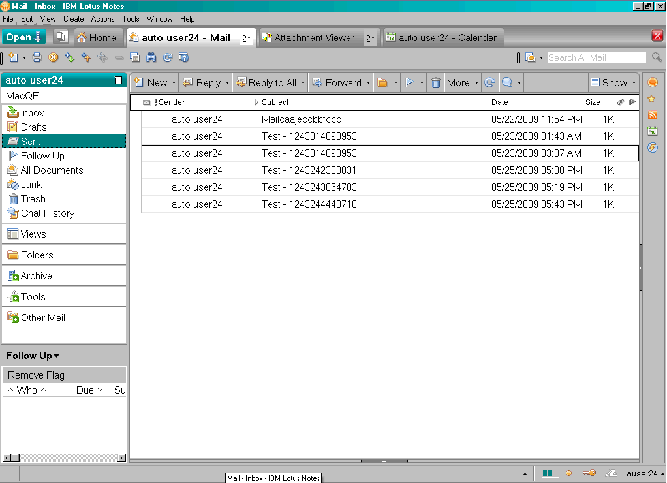Open the Follow Up panel dropdown
This screenshot has width=667, height=483.
pos(33,356)
